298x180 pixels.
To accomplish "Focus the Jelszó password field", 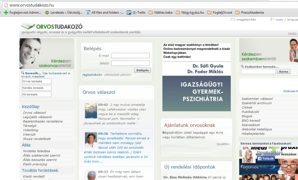I will pyautogui.click(x=130, y=63).
